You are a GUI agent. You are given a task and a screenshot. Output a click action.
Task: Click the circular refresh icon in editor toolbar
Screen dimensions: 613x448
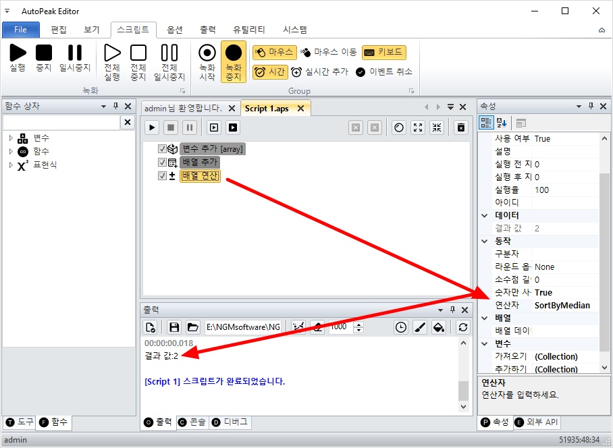pos(399,128)
